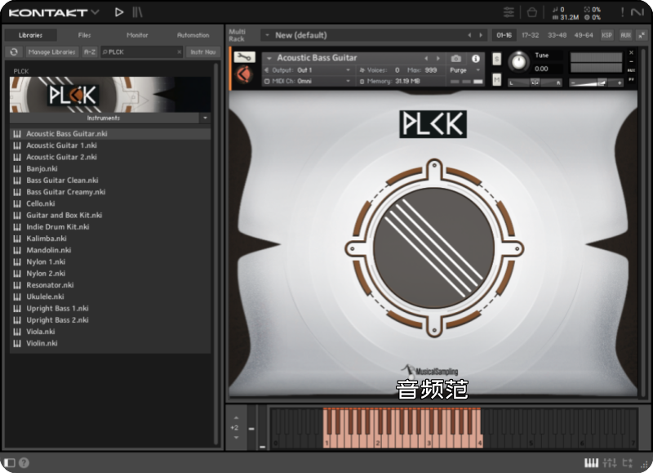Screen dimensions: 653x473
Task: Load Banjo.nki from the instrument list
Action: (42, 168)
